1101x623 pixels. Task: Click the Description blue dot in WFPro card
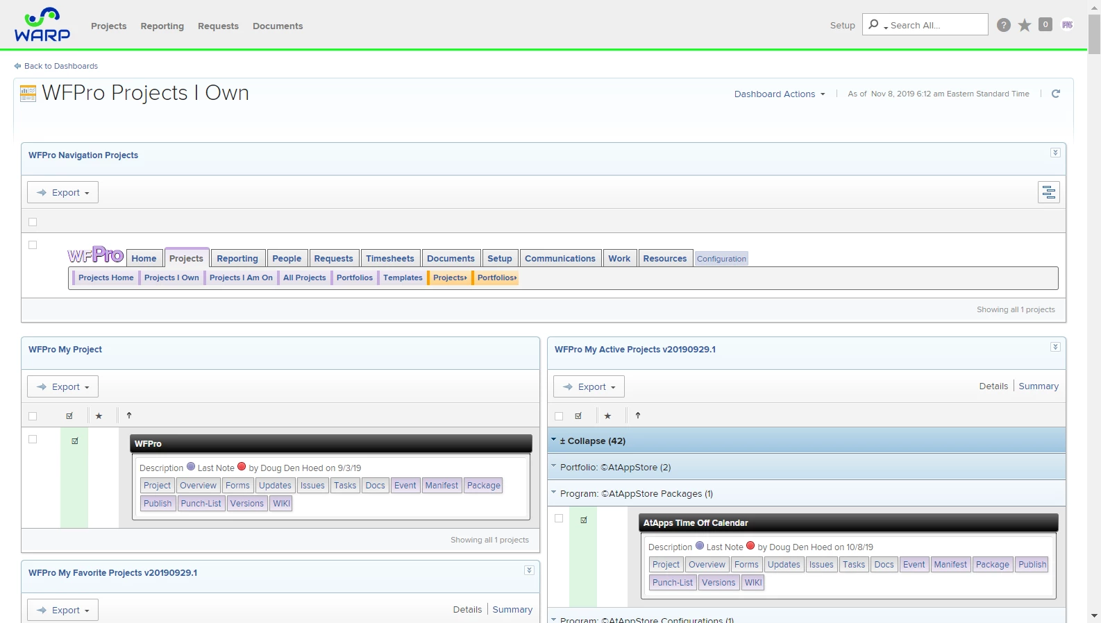191,467
